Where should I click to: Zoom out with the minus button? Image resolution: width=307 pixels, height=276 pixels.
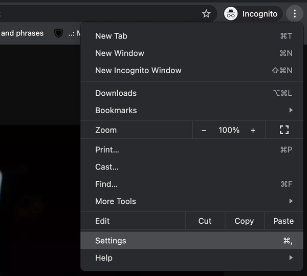[204, 130]
